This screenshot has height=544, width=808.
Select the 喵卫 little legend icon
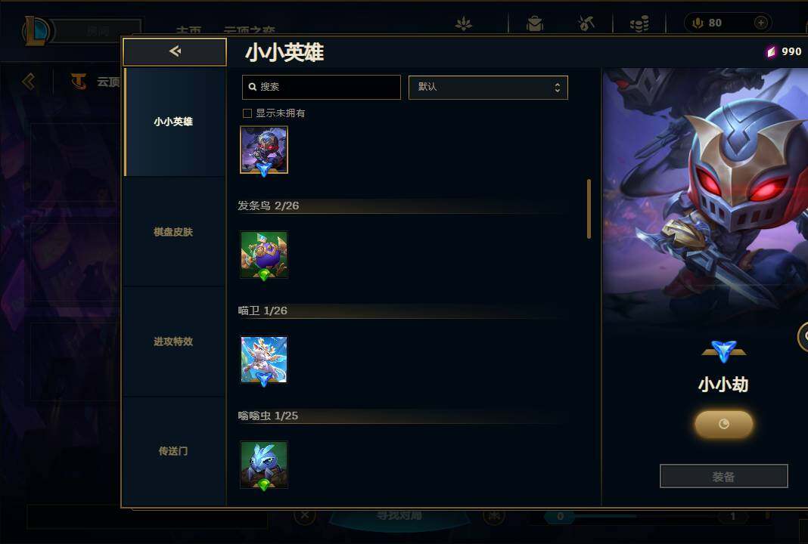[264, 360]
